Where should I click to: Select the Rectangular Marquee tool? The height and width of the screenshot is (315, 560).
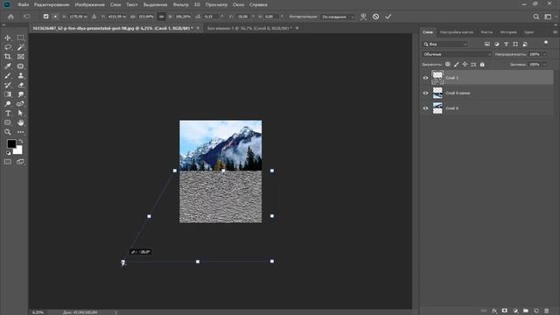[21, 38]
